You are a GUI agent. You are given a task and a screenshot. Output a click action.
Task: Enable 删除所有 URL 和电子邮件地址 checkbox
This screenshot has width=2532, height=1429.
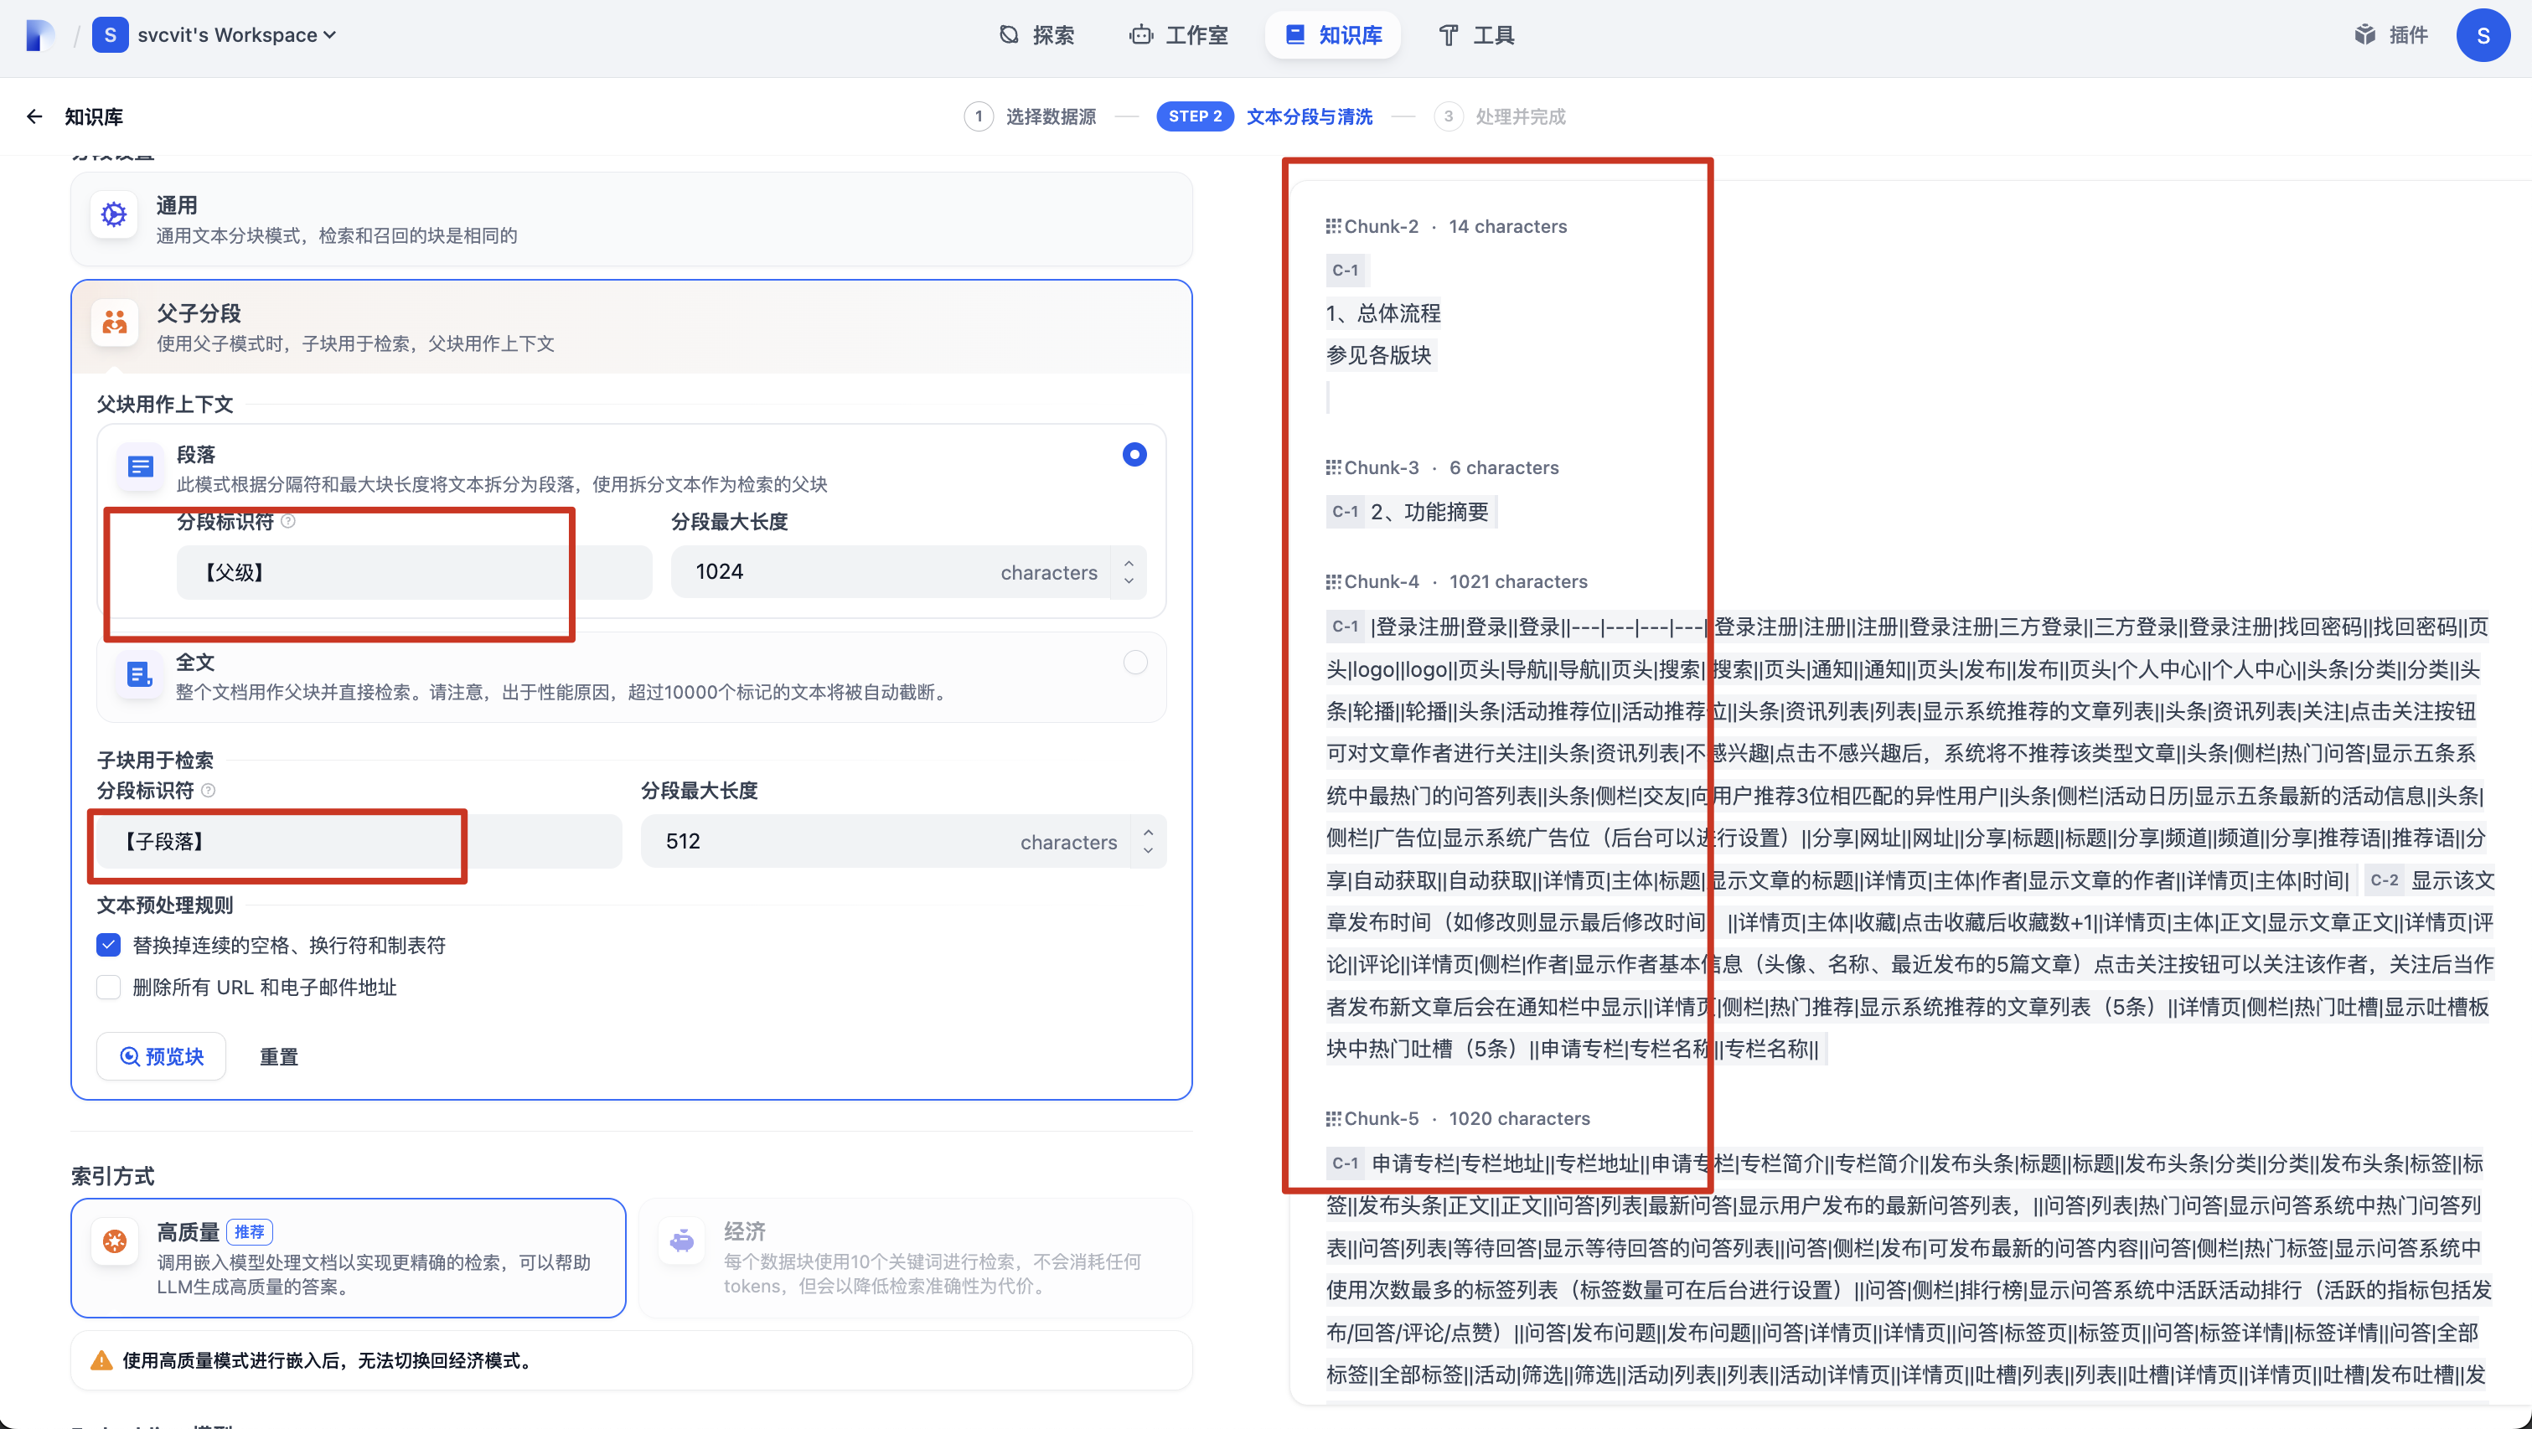click(x=109, y=988)
